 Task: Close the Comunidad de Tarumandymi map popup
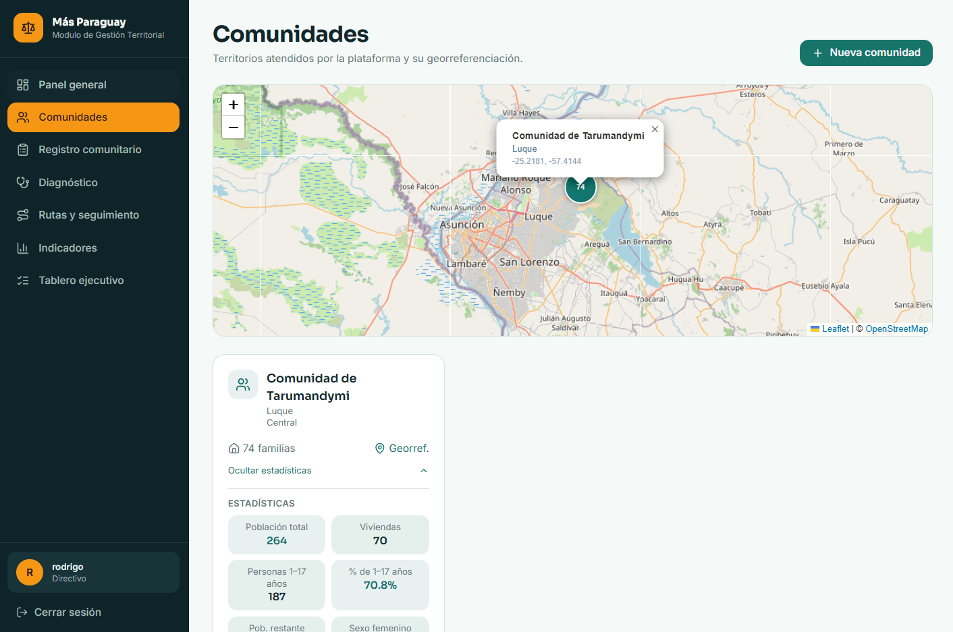tap(655, 130)
